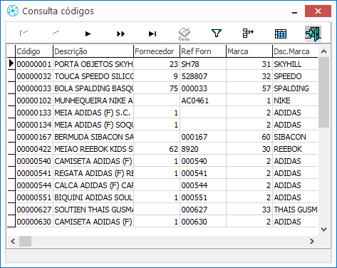This screenshot has height=268, width=337.
Task: Select code cell 00000032
Action: tap(34, 76)
